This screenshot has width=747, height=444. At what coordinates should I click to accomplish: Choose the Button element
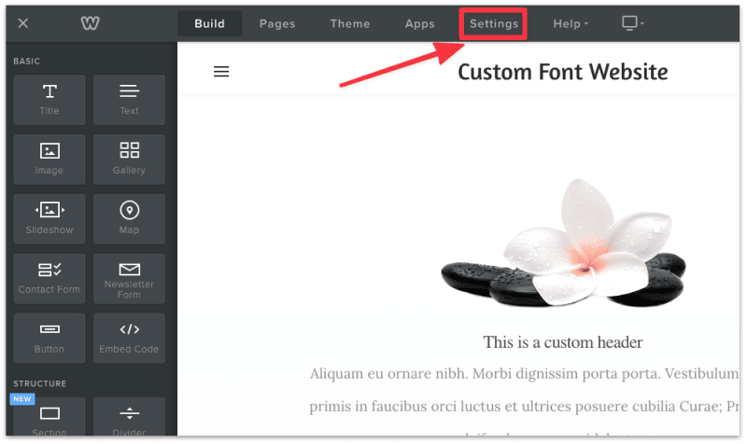[49, 338]
